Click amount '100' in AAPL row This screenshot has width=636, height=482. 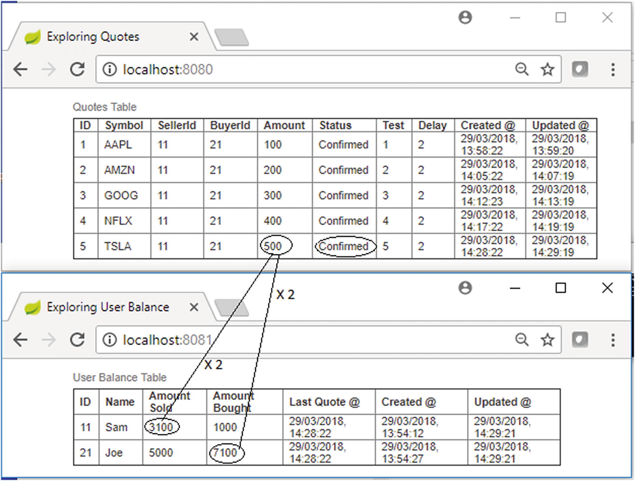pyautogui.click(x=273, y=145)
